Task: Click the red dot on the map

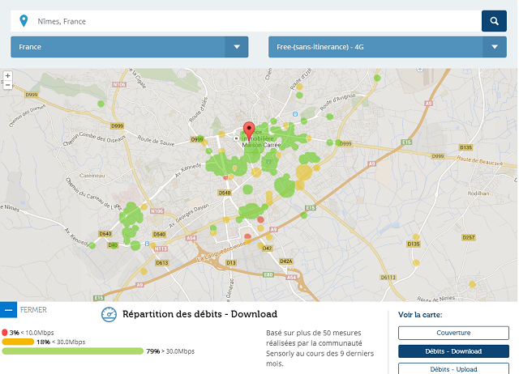Action: click(x=260, y=219)
